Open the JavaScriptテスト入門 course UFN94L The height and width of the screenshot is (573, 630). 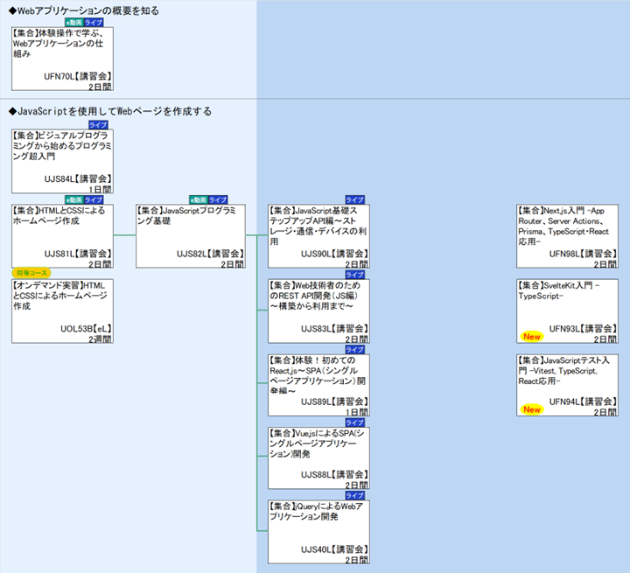(567, 385)
